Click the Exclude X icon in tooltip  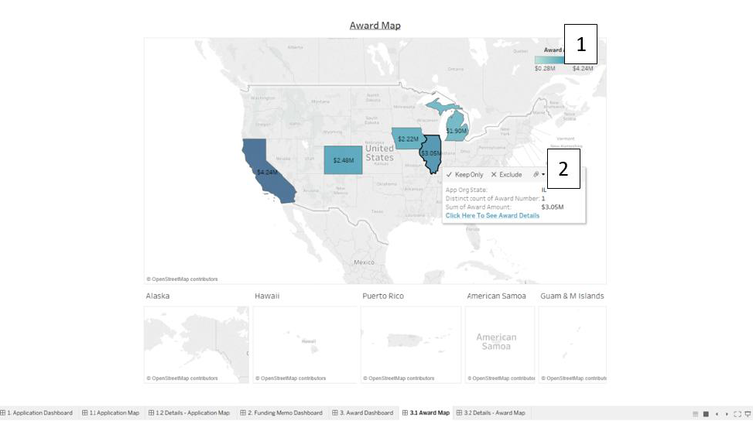pyautogui.click(x=494, y=175)
